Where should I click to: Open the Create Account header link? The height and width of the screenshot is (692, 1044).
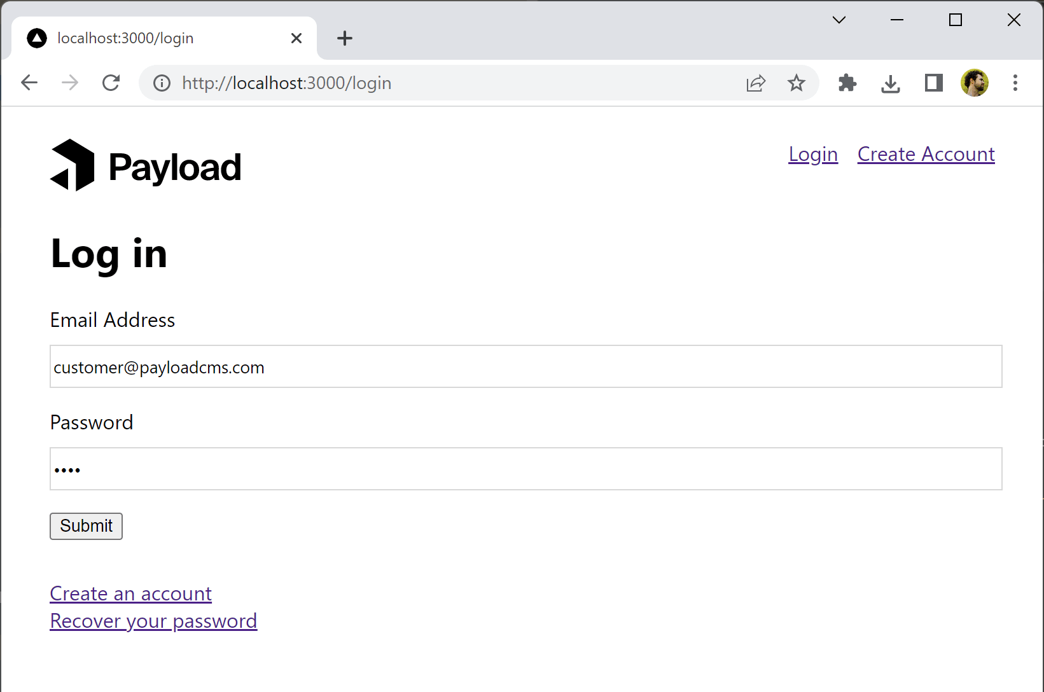(926, 155)
